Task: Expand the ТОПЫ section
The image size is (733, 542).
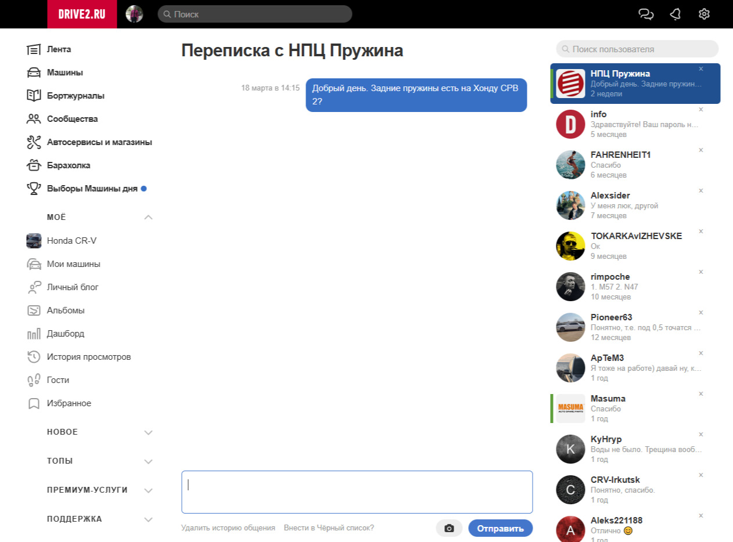Action: click(x=148, y=461)
